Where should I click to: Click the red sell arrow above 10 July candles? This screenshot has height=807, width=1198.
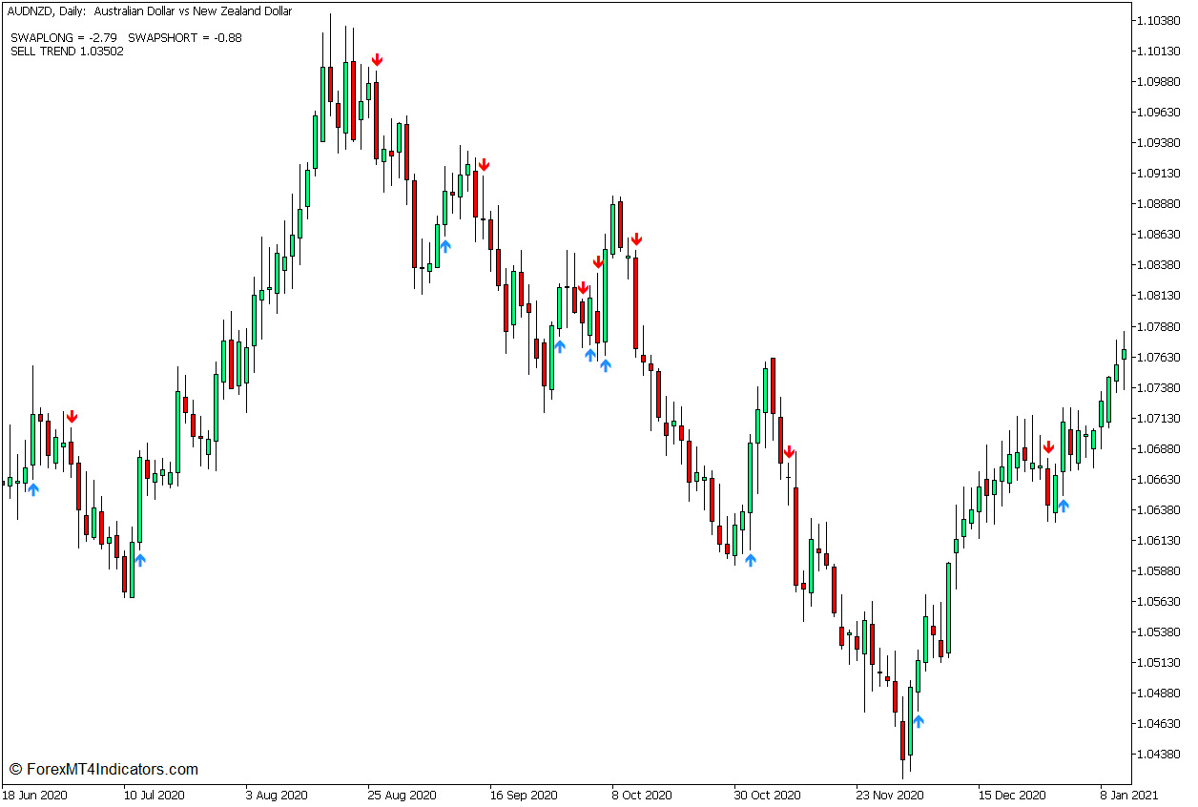(x=73, y=415)
